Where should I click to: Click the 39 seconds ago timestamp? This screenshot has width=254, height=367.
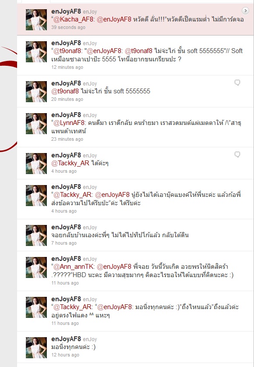[x=68, y=27]
